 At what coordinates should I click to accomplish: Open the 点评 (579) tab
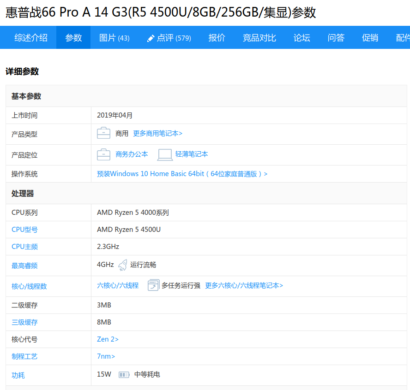(169, 38)
